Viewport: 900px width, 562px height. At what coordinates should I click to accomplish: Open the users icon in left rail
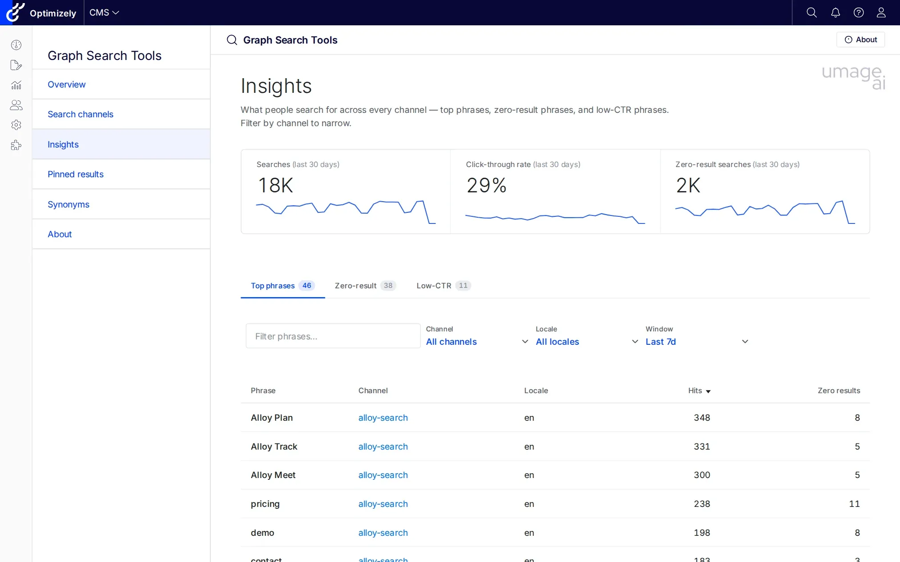coord(16,105)
